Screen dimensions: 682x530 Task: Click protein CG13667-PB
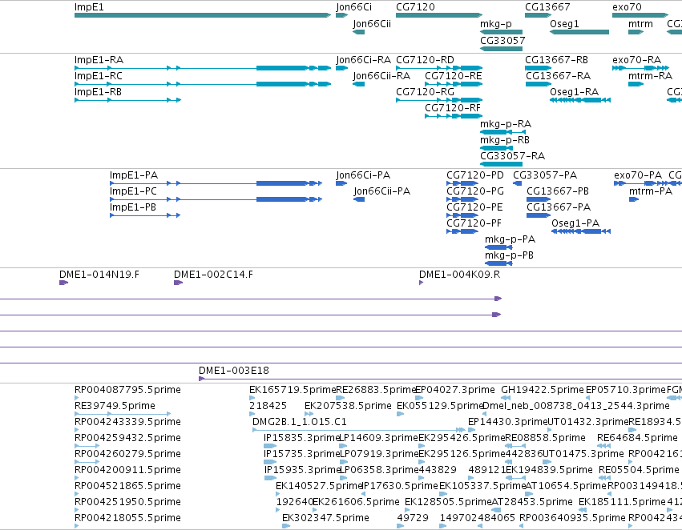coord(539,199)
